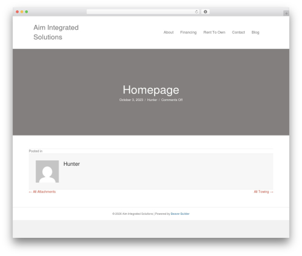Click the Homepage heading

click(151, 90)
